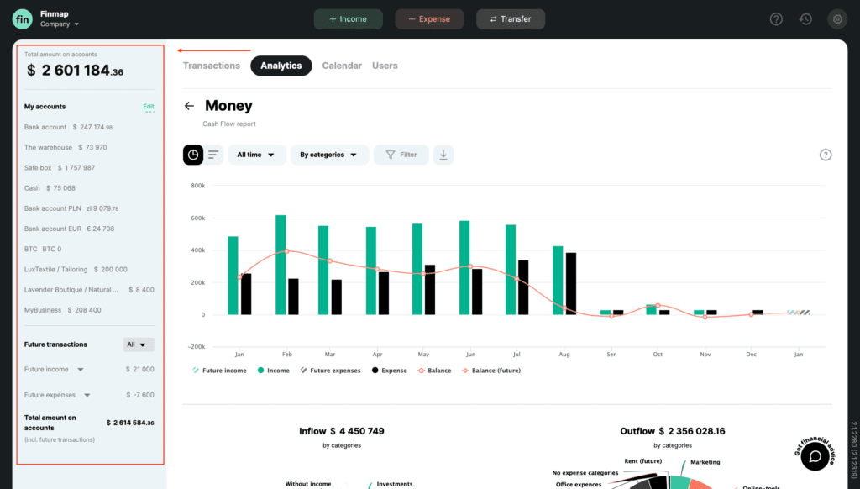Click Edit next to My accounts
This screenshot has width=860, height=489.
tap(149, 107)
